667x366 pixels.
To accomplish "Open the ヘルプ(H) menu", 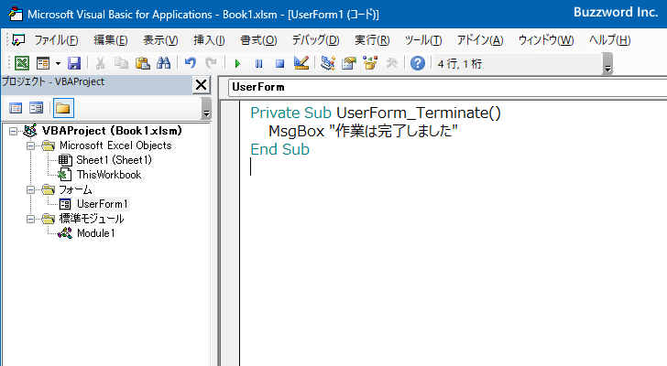I will tap(609, 40).
